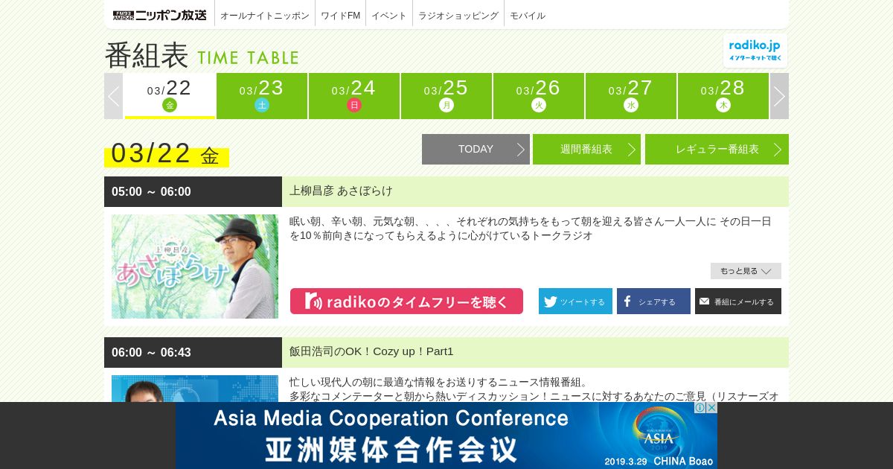Screen dimensions: 893x469
Task: Click the 番組表 TIME TABLE heading
Action: click(x=202, y=55)
